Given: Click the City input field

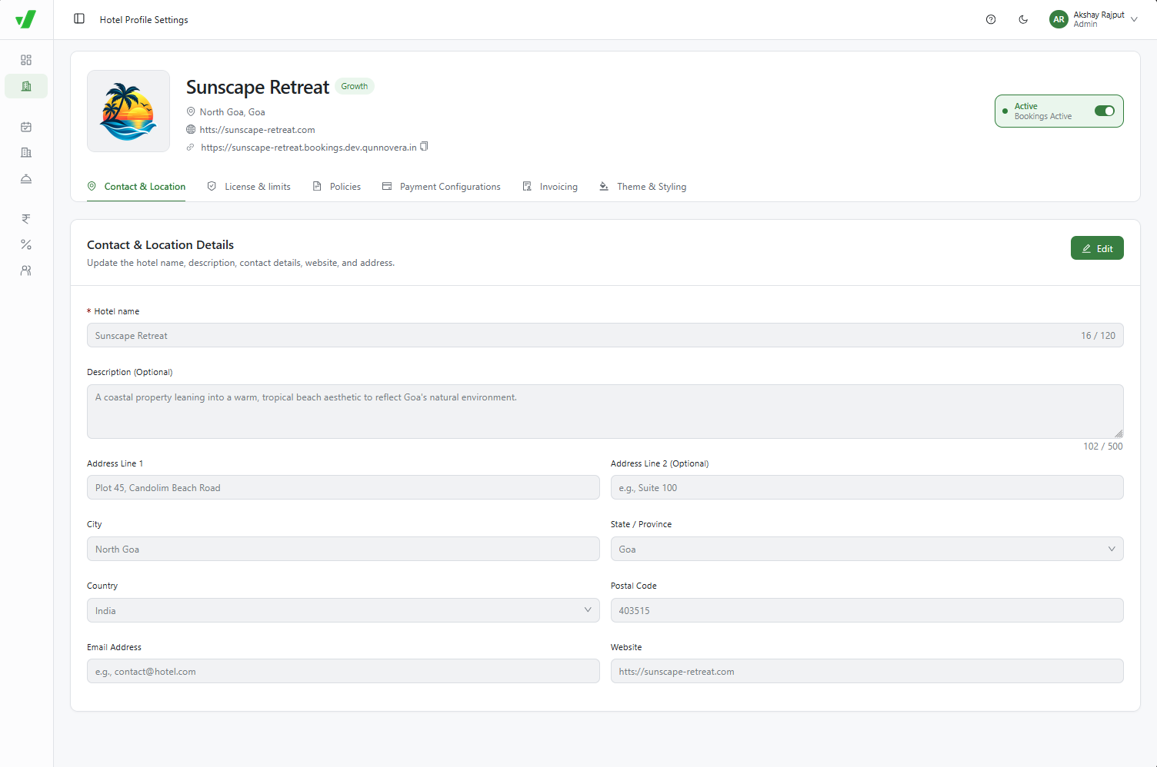Looking at the screenshot, I should tap(343, 549).
